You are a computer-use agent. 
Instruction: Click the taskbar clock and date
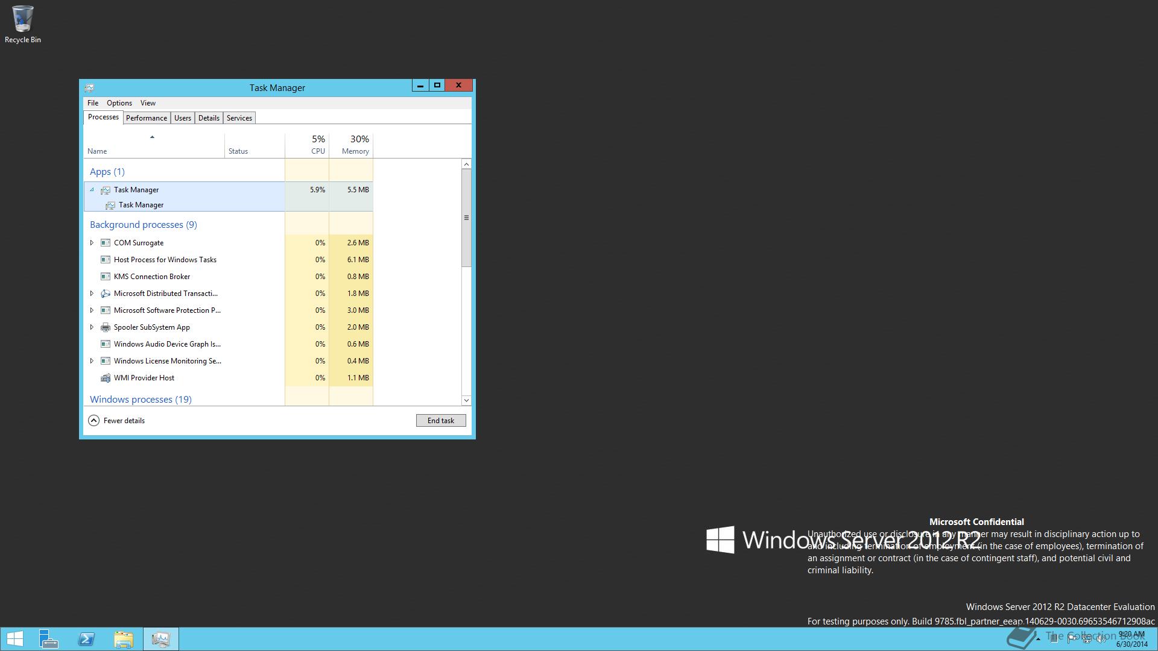click(x=1131, y=639)
